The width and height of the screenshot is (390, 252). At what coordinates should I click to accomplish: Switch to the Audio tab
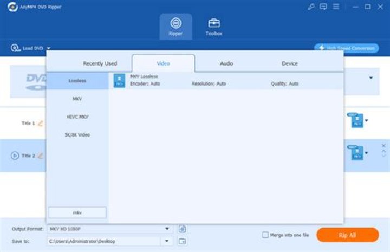tap(226, 63)
